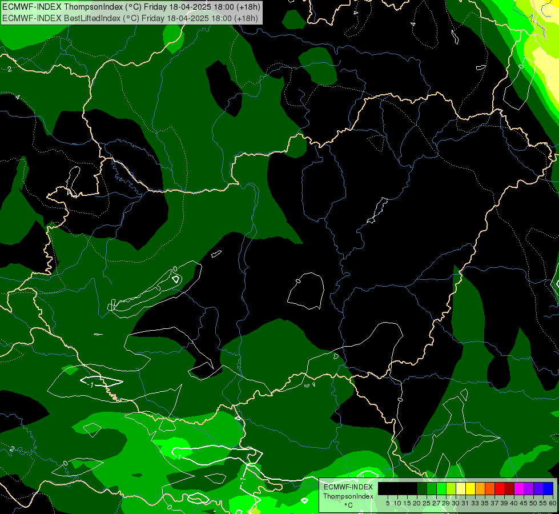Click the legend value label 40
The image size is (559, 514).
point(514,503)
